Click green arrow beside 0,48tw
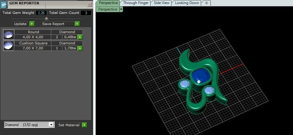This screenshot has height=135, width=293. tap(80, 37)
